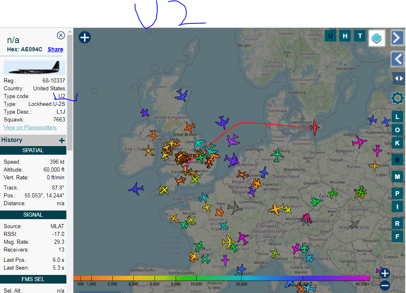Toggle the H map button
Viewport: 406px width, 293px height.
click(x=345, y=36)
